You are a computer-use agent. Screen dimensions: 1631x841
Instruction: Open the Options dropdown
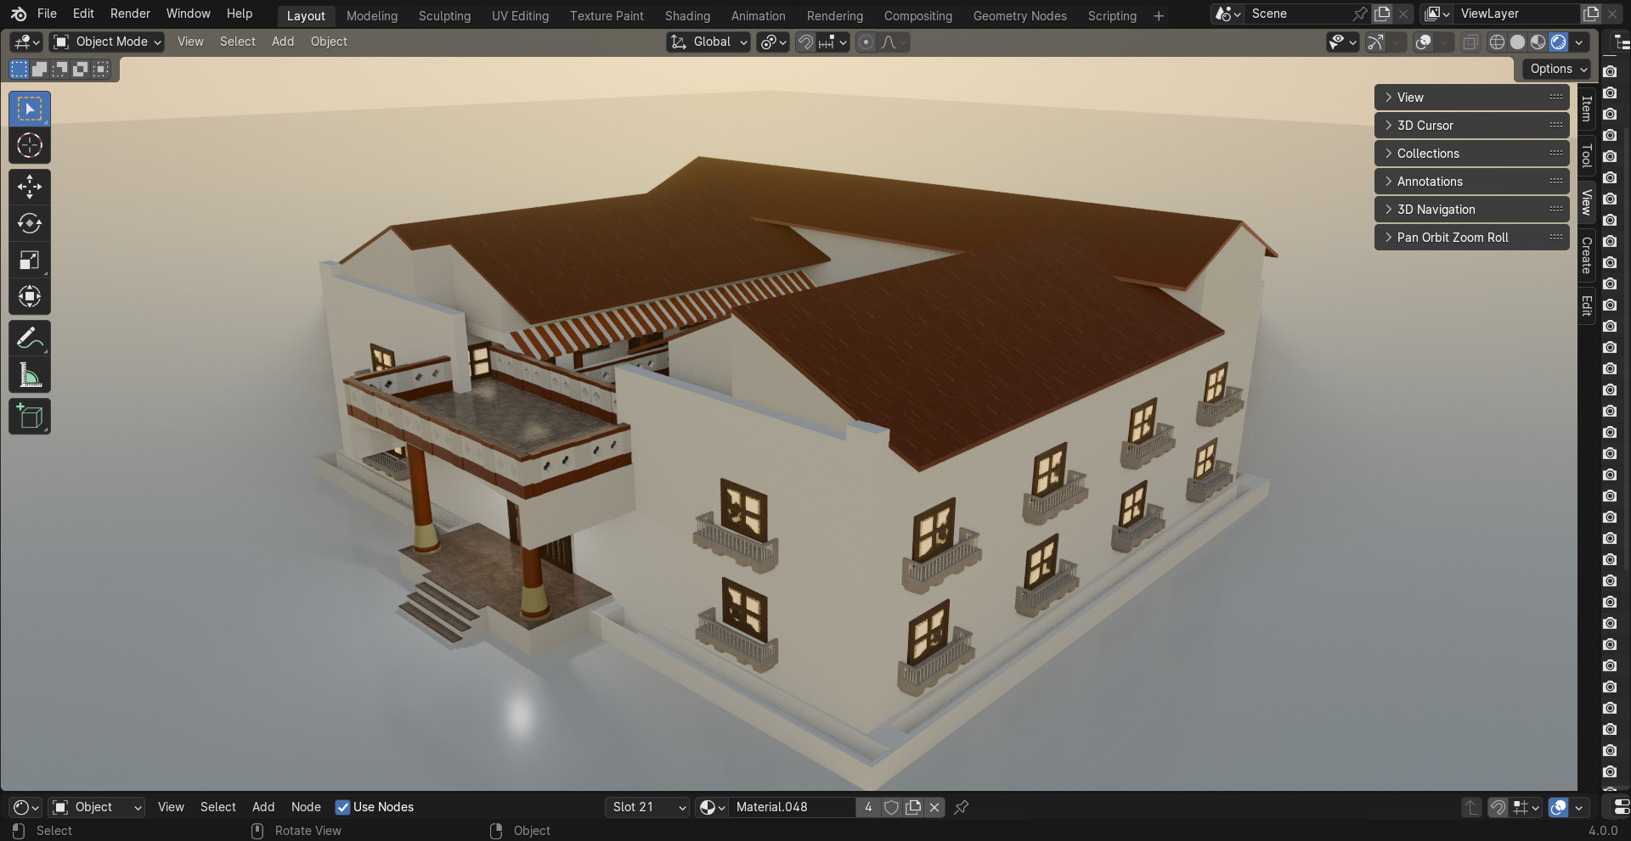[x=1558, y=69]
